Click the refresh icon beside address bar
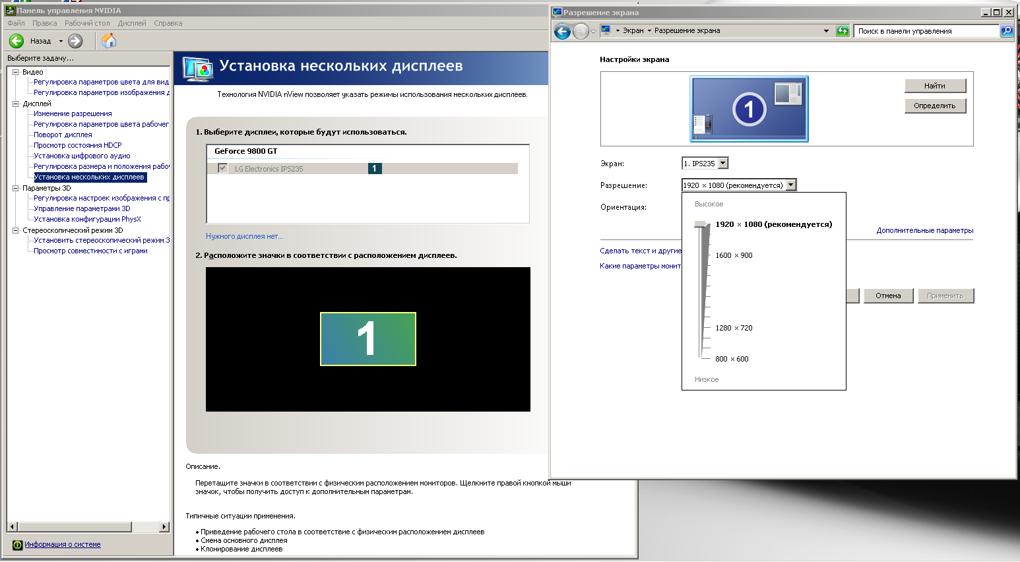 pos(843,31)
